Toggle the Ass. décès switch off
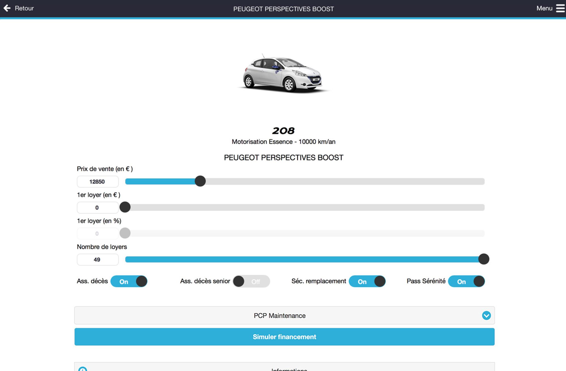This screenshot has height=371, width=566. click(x=129, y=281)
